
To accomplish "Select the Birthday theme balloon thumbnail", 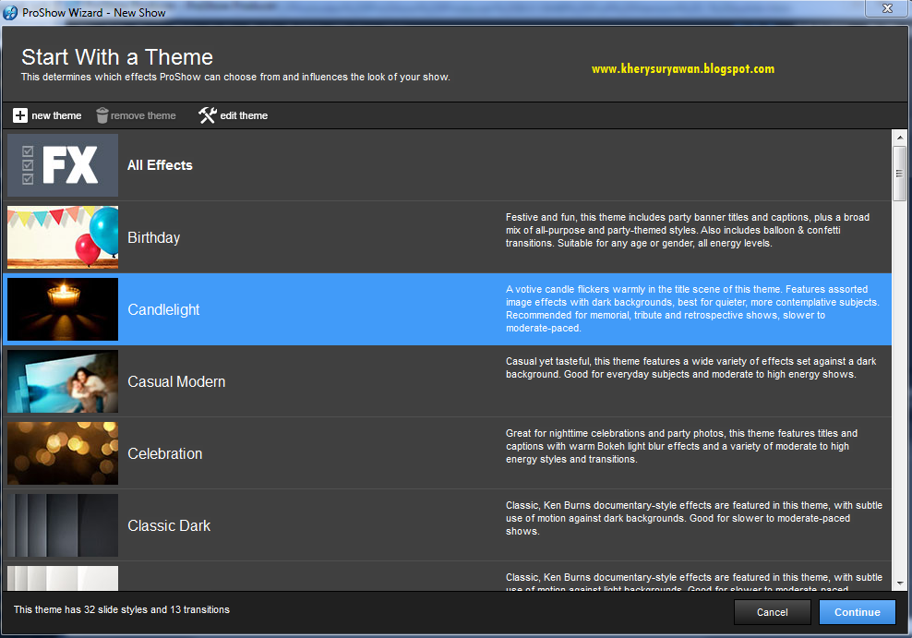I will tap(63, 237).
